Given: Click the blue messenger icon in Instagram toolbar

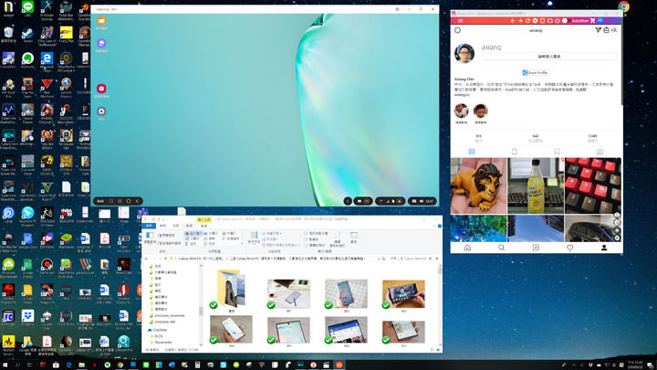Looking at the screenshot, I should tap(600, 20).
